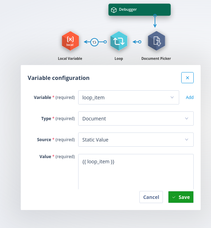This screenshot has height=228, width=211.
Task: Click the arrow connector between Loop and Document Picker
Action: point(137,42)
